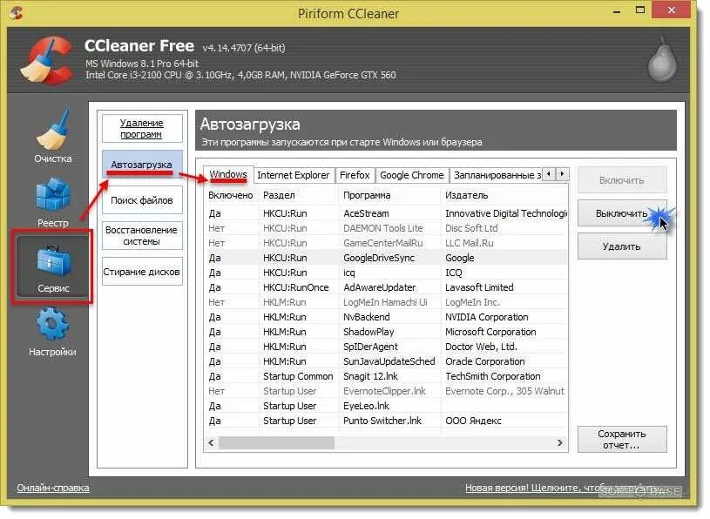This screenshot has height=519, width=710.
Task: Switch to the Google Chrome tab
Action: point(411,175)
